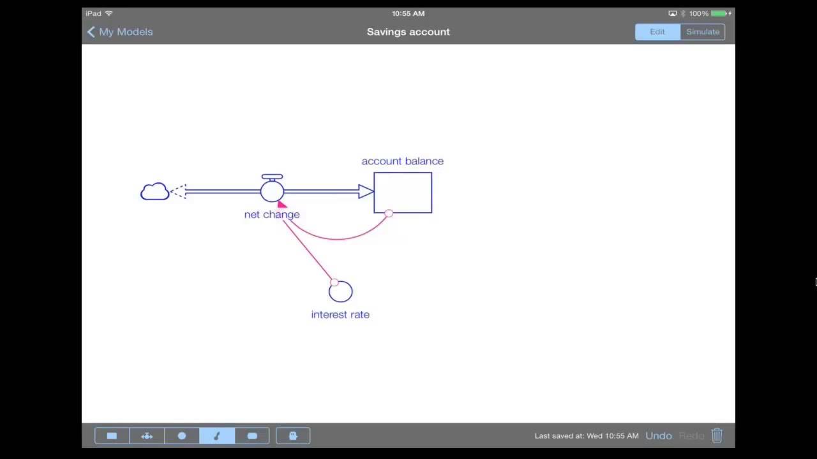Tap the 'net change' label
Screen dimensions: 817x459
click(272, 214)
